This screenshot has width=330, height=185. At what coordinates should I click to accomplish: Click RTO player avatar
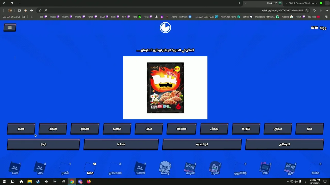(265, 167)
